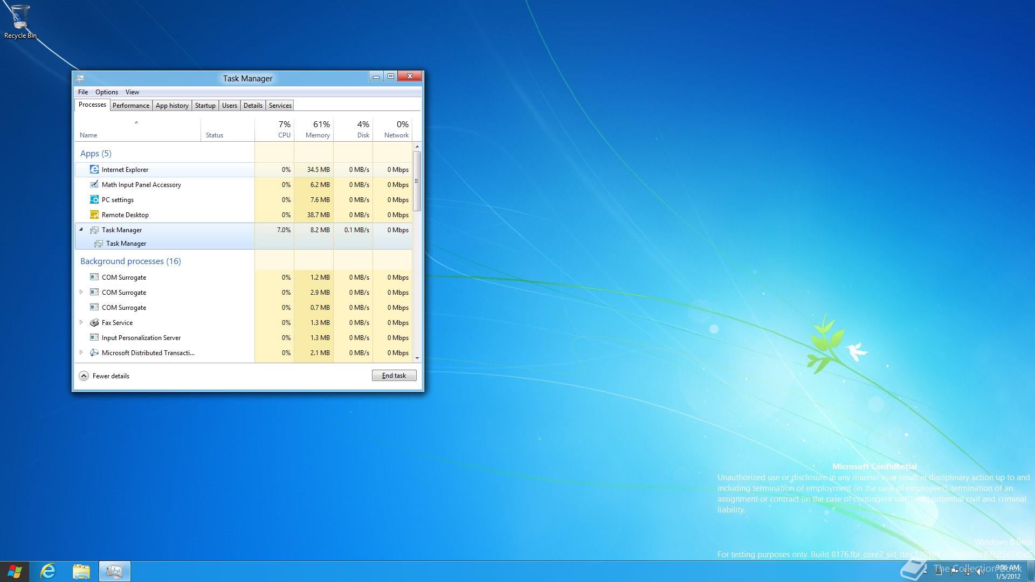Click the Remote Desktop process icon
Viewport: 1035px width, 582px height.
94,214
